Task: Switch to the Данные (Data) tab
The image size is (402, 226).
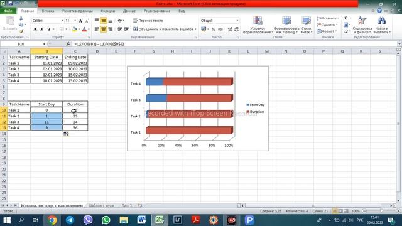Action: tap(129, 11)
